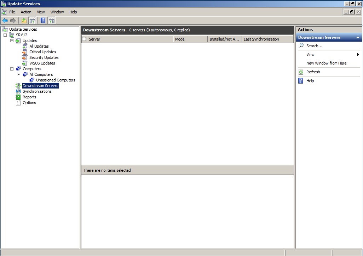Click the Up one level folder icon
Image resolution: width=363 pixels, height=256 pixels.
pos(24,21)
